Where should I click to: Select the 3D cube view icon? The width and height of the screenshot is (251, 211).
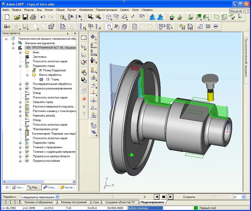[109, 17]
